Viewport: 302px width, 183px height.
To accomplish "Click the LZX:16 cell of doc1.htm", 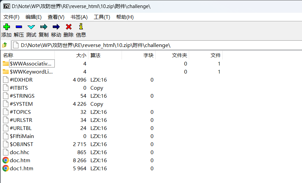I will [x=98, y=168].
